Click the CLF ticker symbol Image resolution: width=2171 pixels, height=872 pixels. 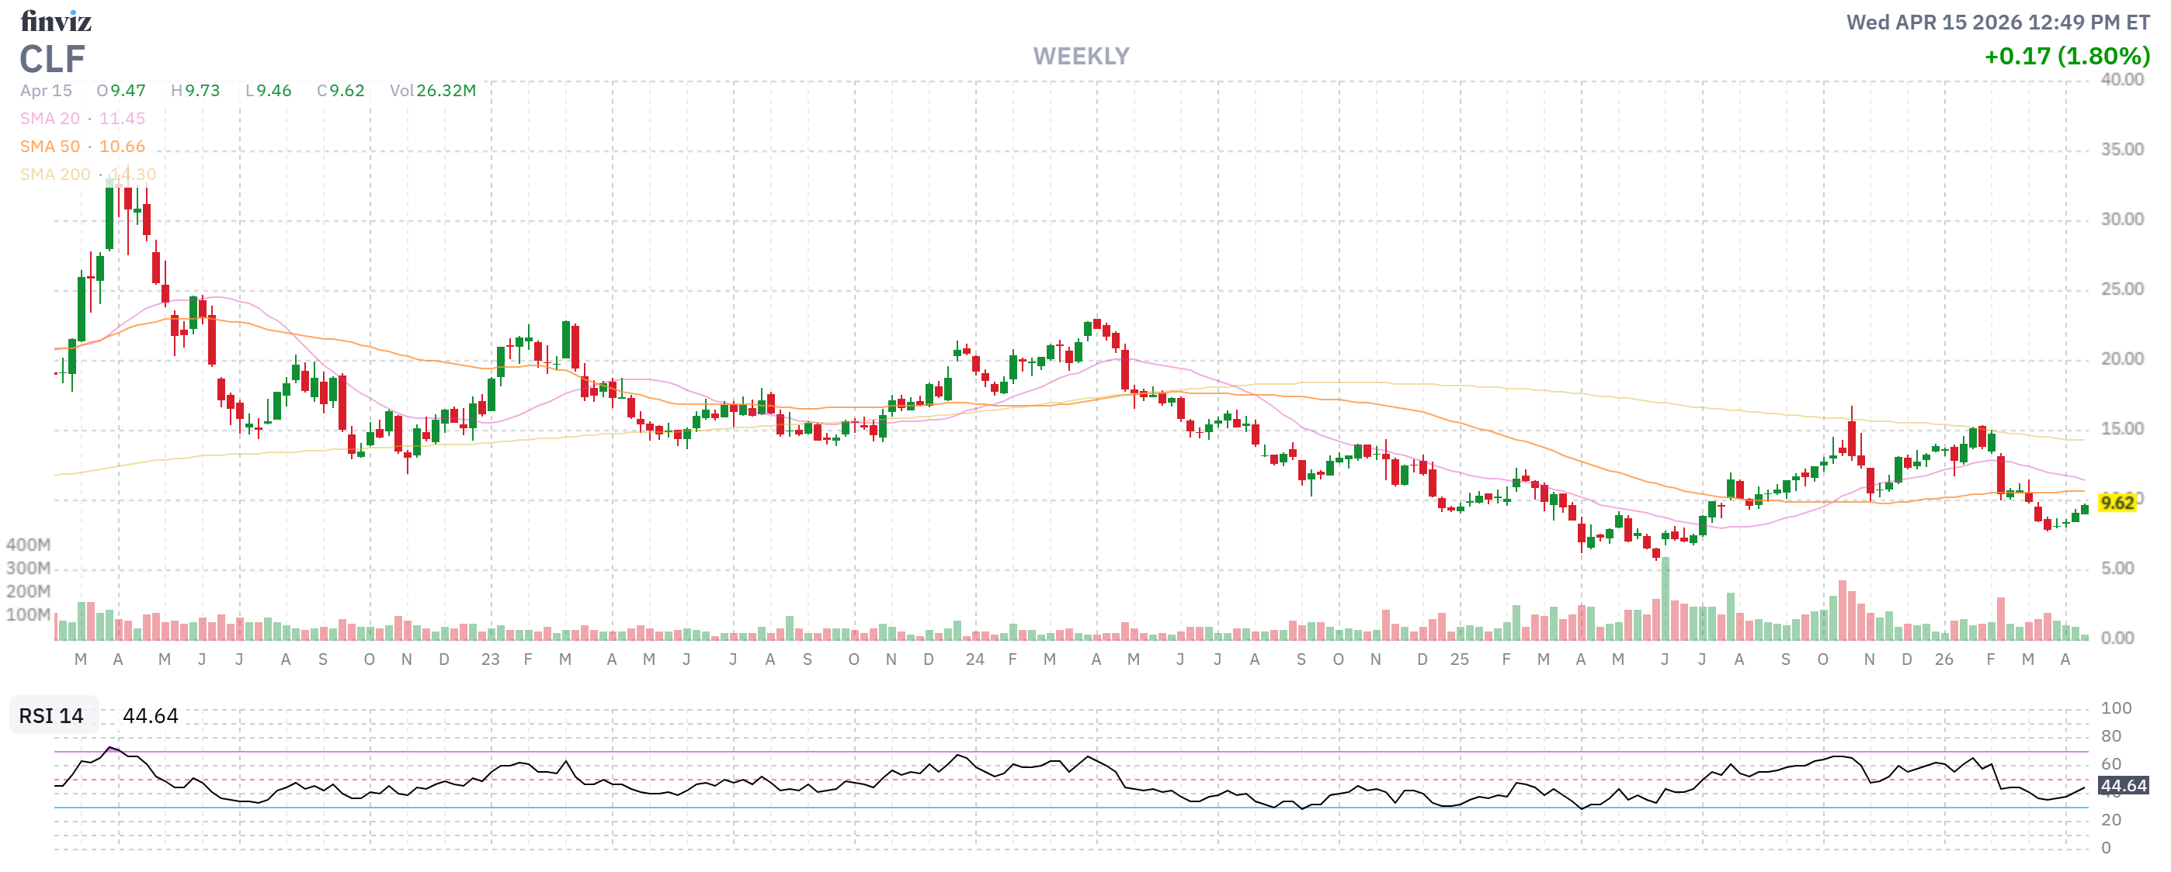(x=52, y=60)
